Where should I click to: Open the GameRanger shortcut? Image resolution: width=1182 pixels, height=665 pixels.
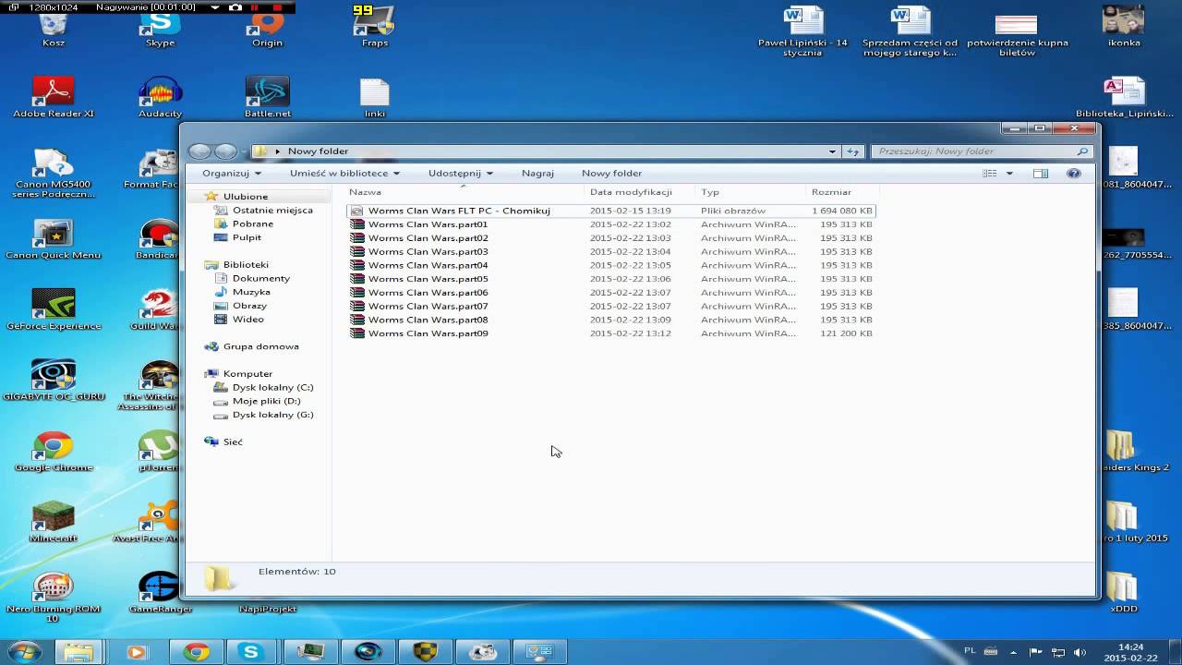[x=160, y=593]
